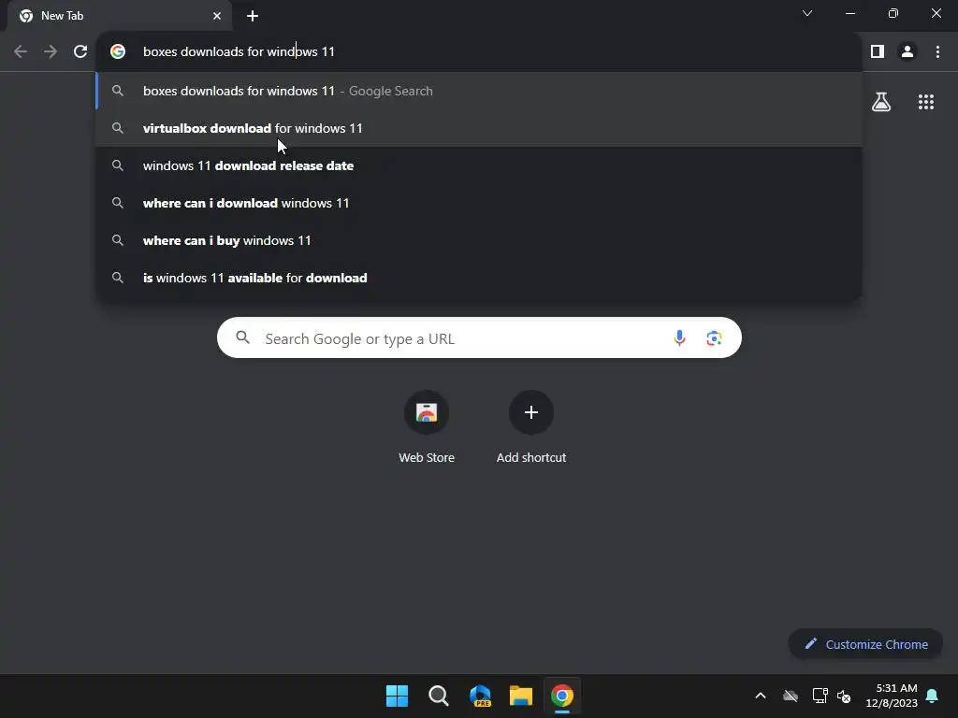Pick suggestion 'is windows 11 available for download'
The width and height of the screenshot is (958, 718).
pos(479,278)
